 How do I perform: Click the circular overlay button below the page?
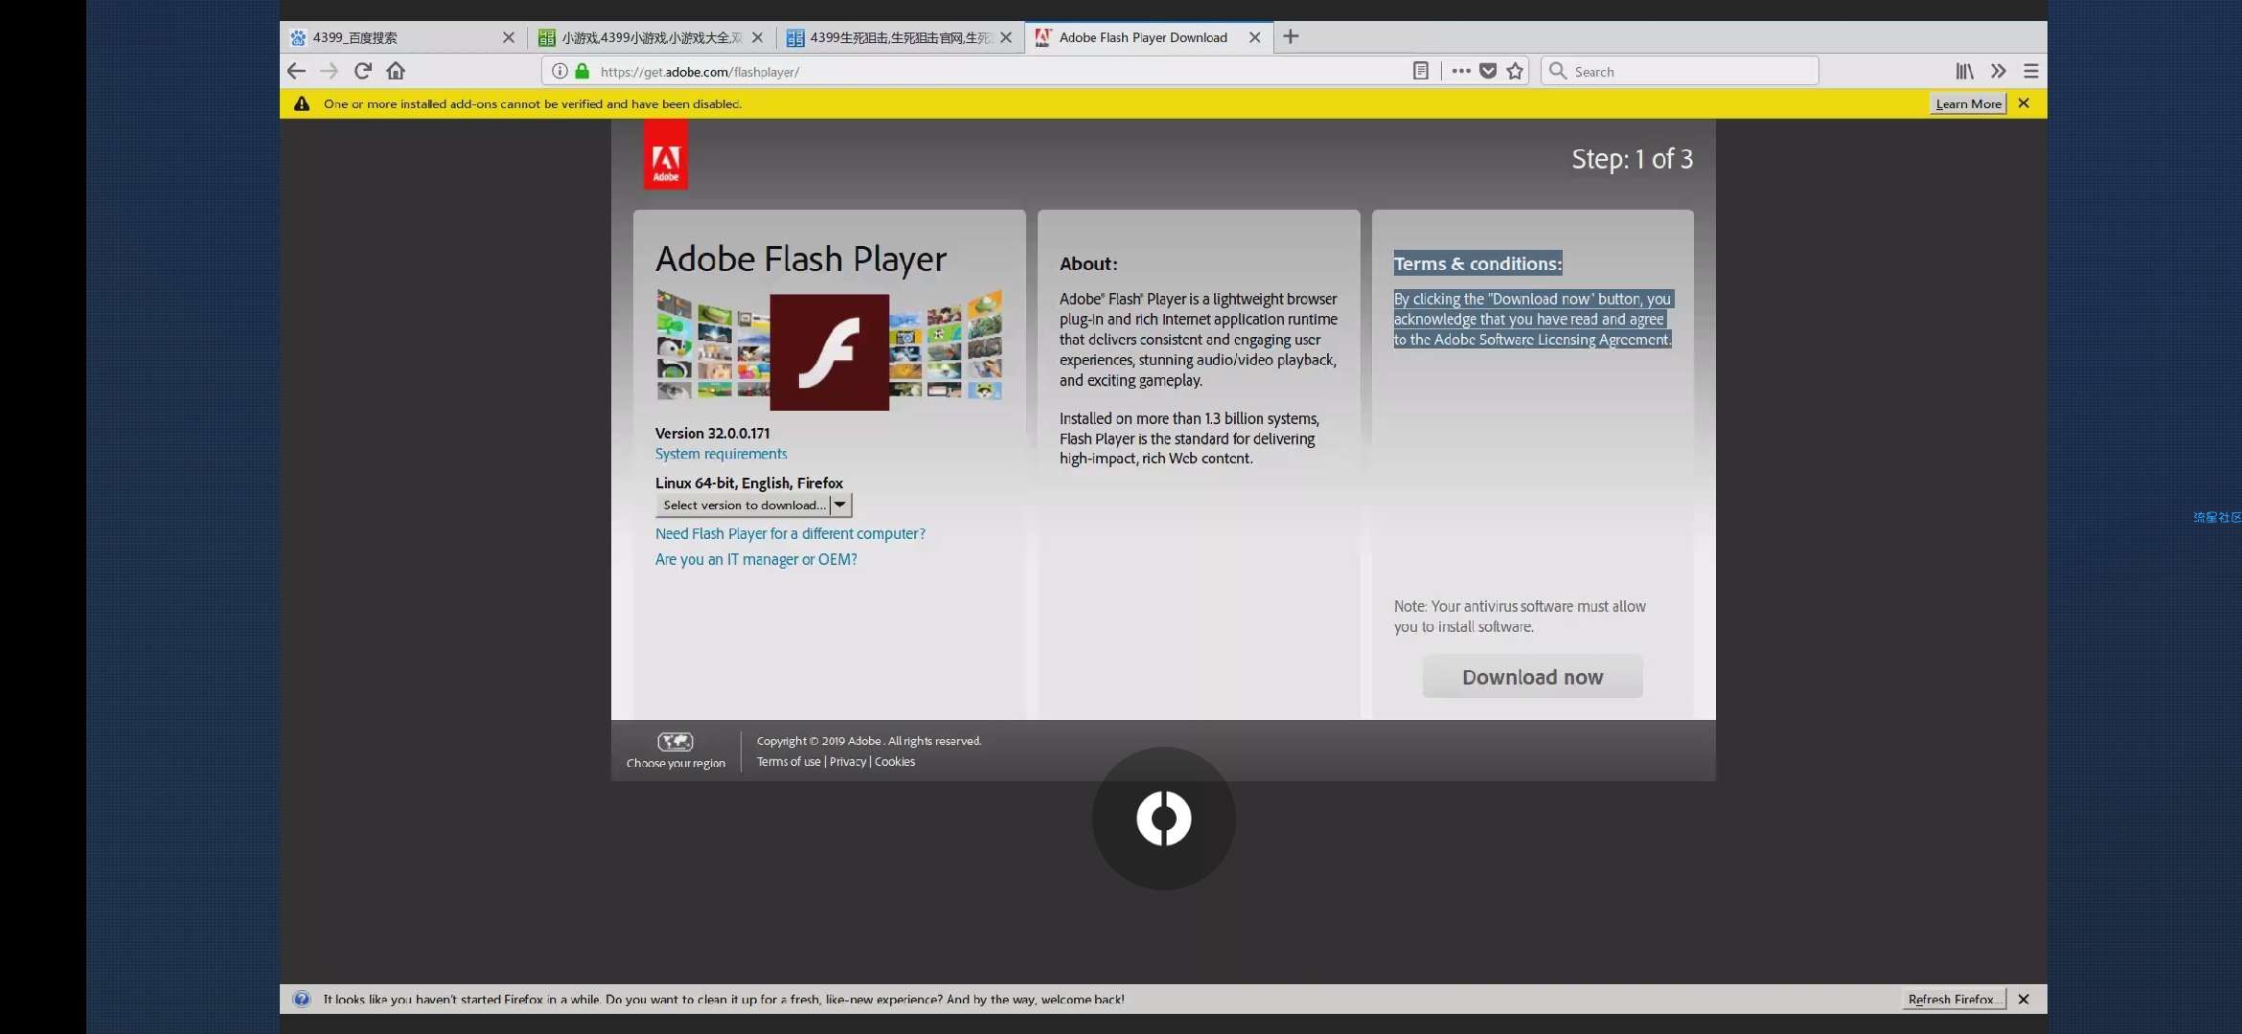coord(1163,819)
